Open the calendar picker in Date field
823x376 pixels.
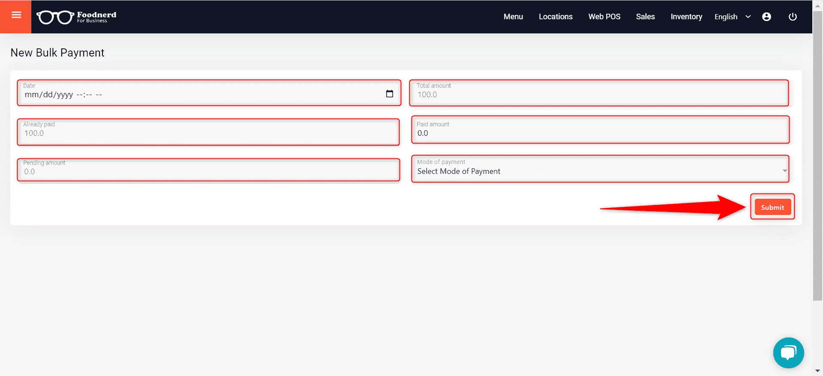(x=389, y=94)
